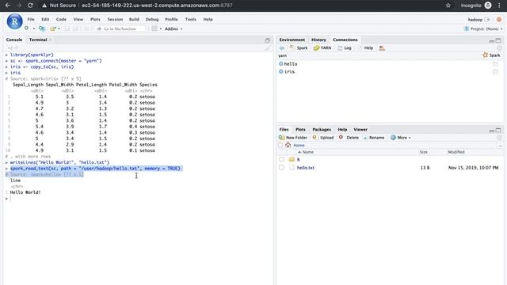Switch to the Packages tab
Screen dimensions: 507x285
(322, 130)
